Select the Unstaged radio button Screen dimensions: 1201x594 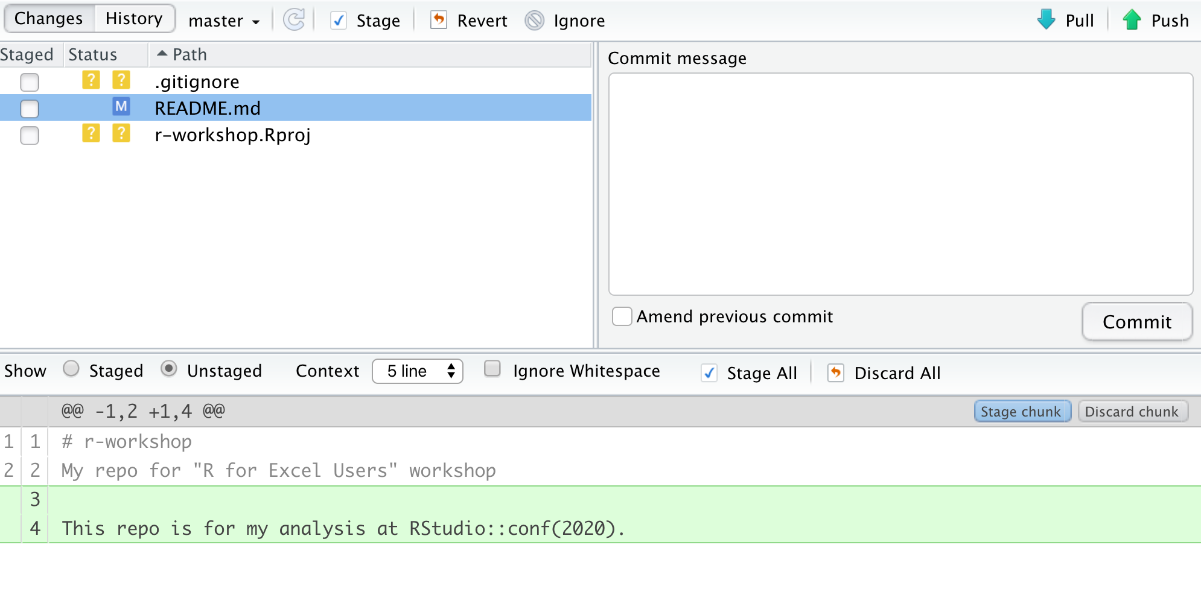click(x=169, y=368)
